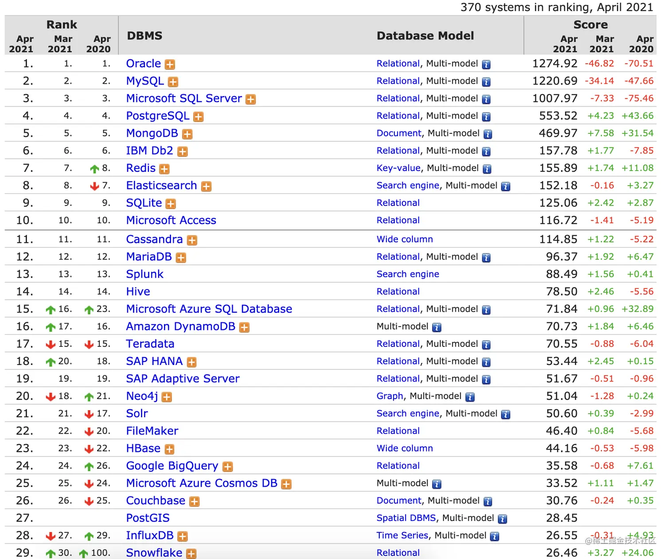Click the plus icon beside SAP HANA
The height and width of the screenshot is (559, 670).
pyautogui.click(x=191, y=362)
